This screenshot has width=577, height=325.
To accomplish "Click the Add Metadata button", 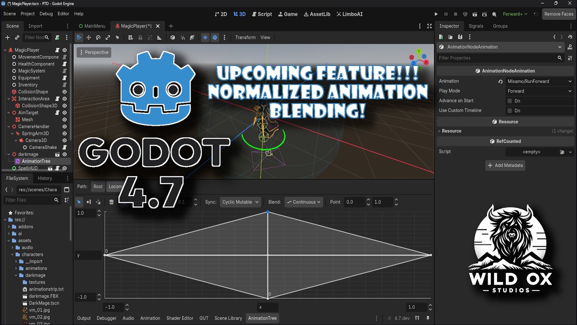I will tap(505, 165).
